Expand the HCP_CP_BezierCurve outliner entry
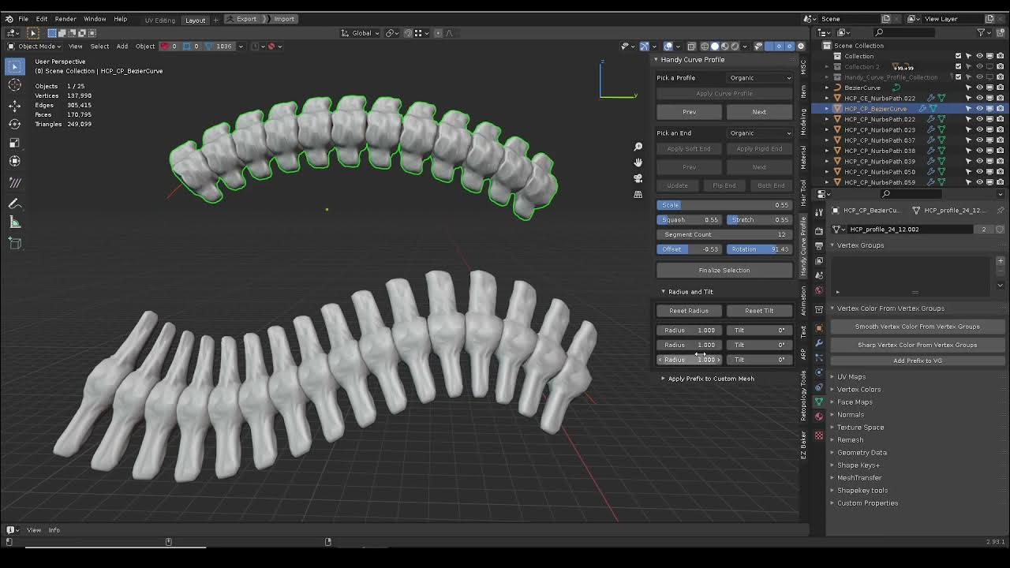Viewport: 1010px width, 568px height. (827, 109)
